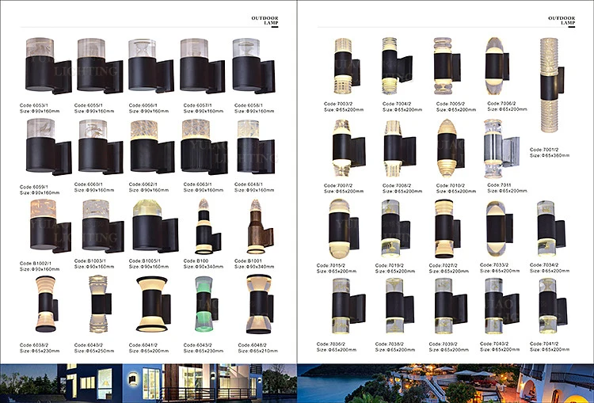
Task: Click the ribbed lamp for Code 7027/2
Action: [447, 229]
